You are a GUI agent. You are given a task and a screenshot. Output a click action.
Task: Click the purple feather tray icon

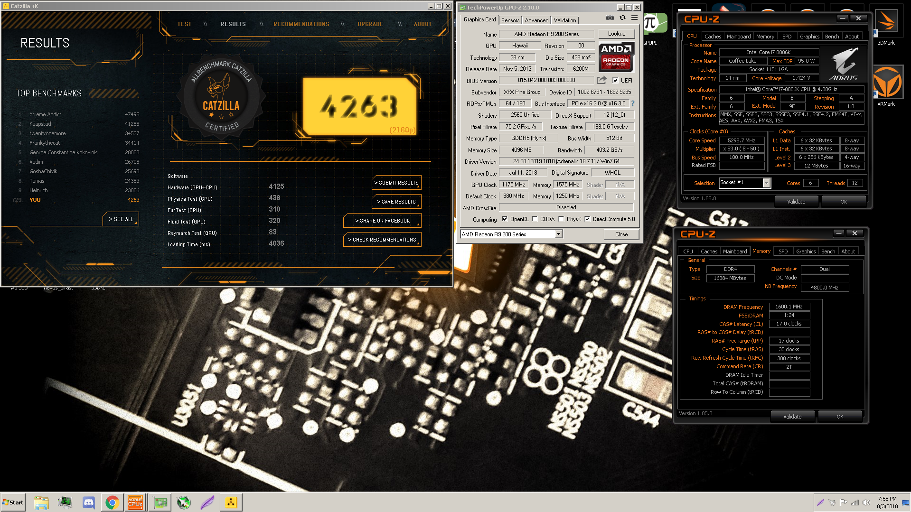pyautogui.click(x=820, y=503)
